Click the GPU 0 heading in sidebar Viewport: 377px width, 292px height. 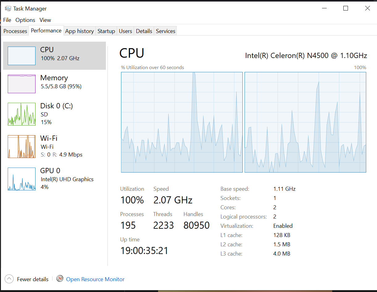pyautogui.click(x=50, y=171)
